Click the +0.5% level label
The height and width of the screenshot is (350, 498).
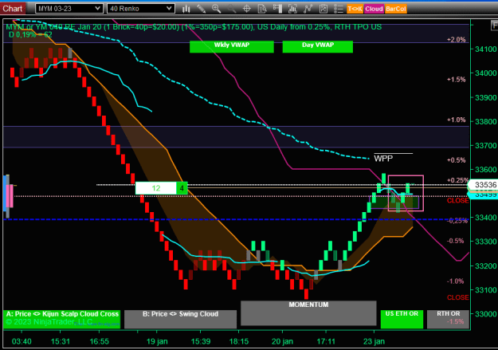[456, 160]
